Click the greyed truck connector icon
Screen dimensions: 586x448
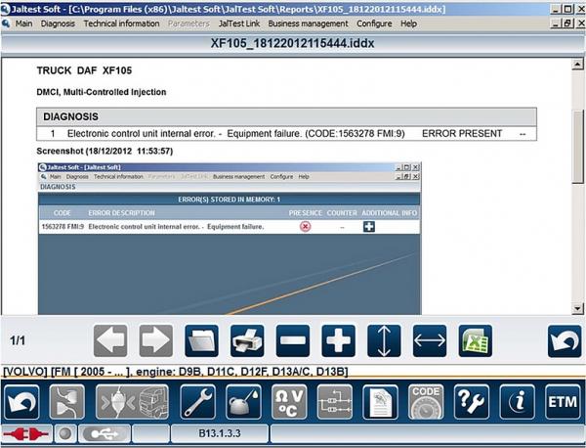[132, 402]
